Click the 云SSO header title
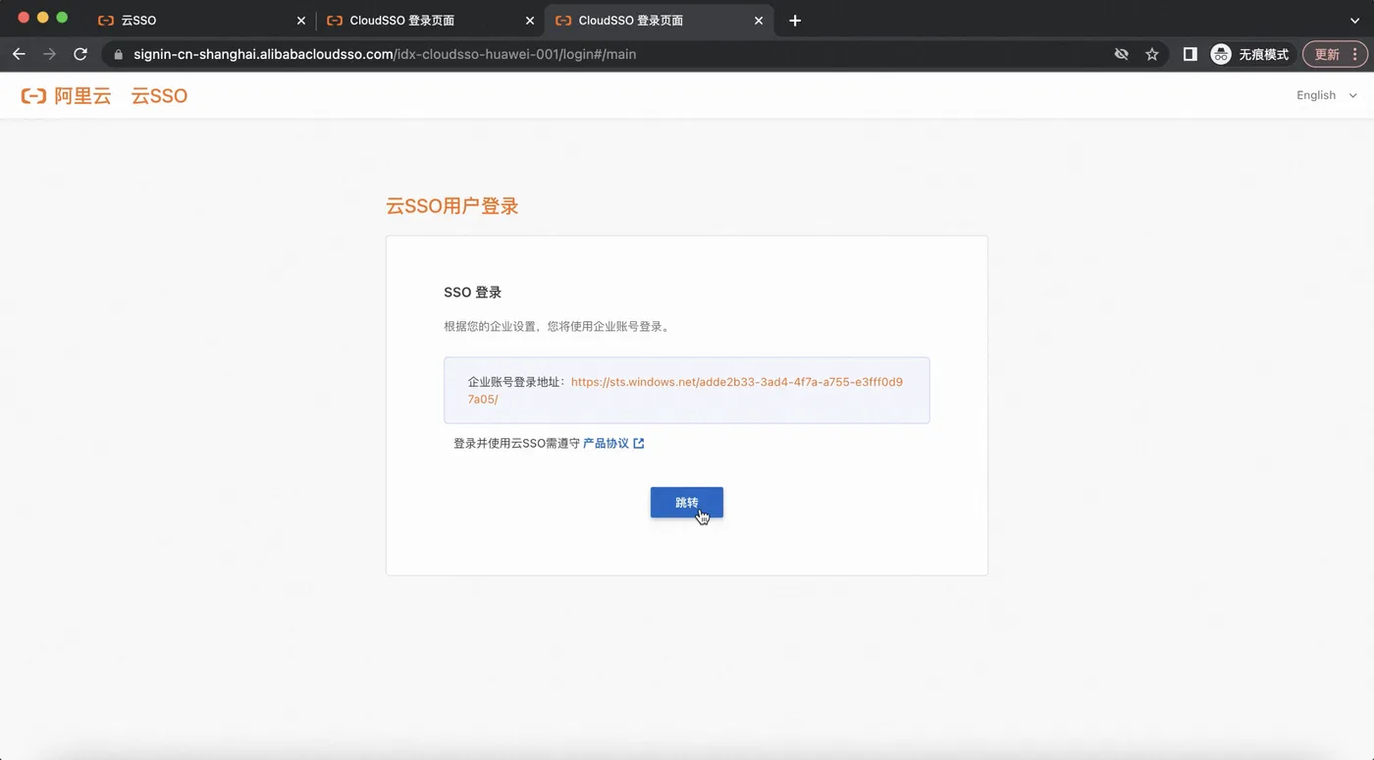 point(159,96)
